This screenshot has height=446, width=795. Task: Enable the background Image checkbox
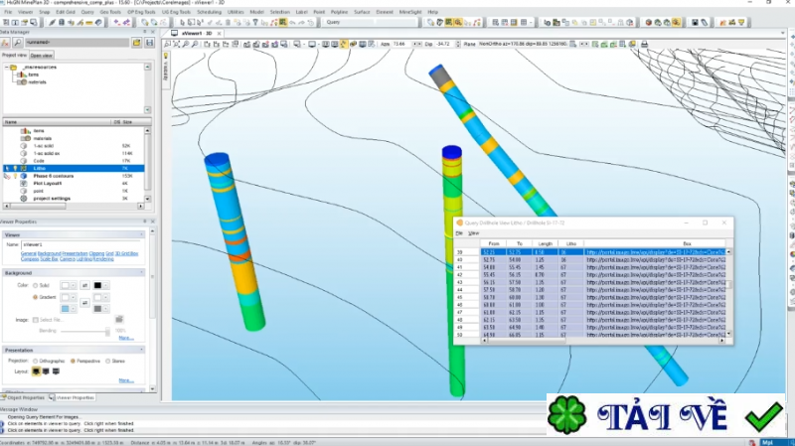pos(37,320)
